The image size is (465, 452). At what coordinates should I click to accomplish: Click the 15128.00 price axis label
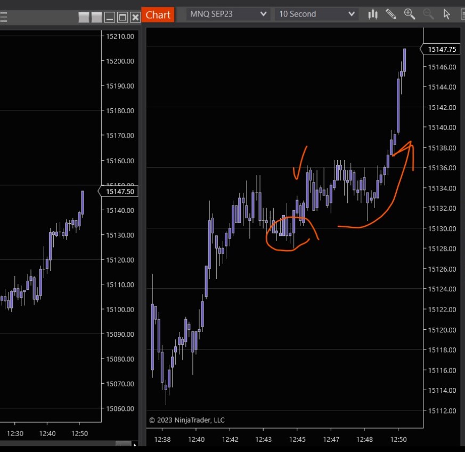442,249
